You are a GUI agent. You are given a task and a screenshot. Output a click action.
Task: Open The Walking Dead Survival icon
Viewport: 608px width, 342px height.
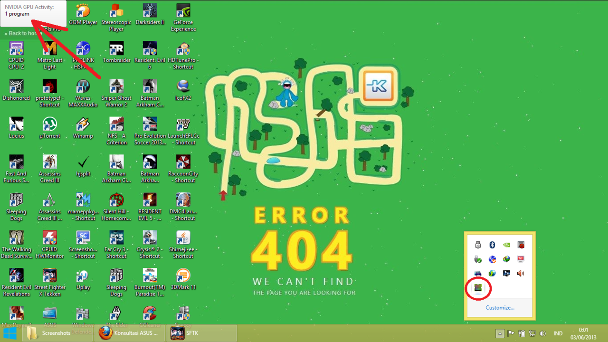16,244
